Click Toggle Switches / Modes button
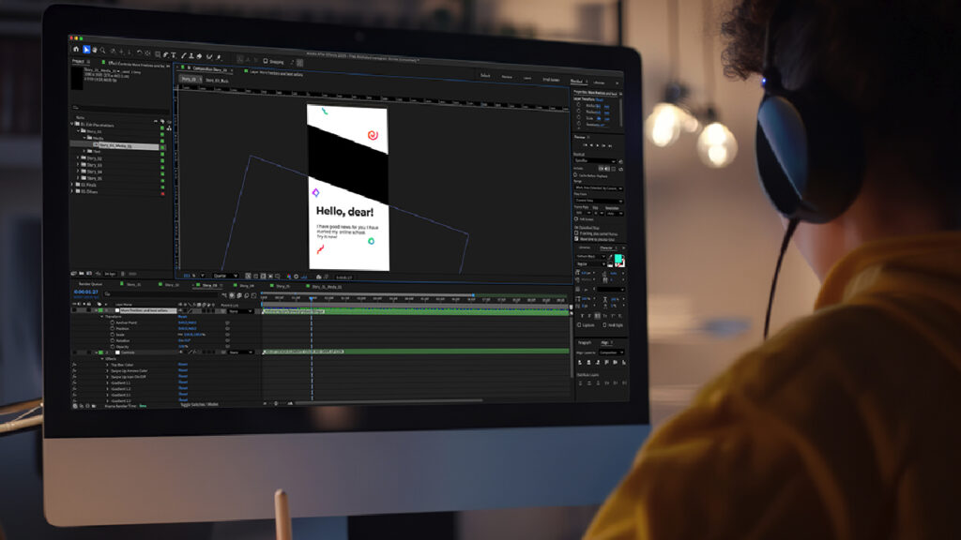961x540 pixels. click(199, 404)
